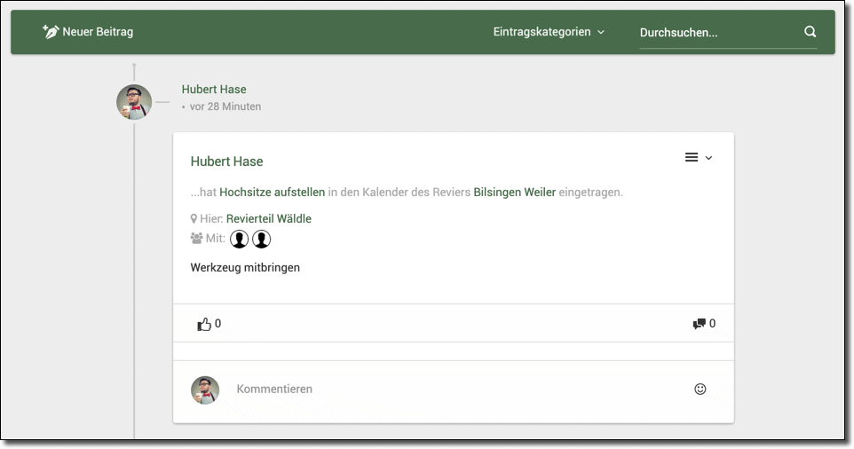Click the speech bubble comments icon
Image resolution: width=854 pixels, height=449 pixels.
point(699,324)
